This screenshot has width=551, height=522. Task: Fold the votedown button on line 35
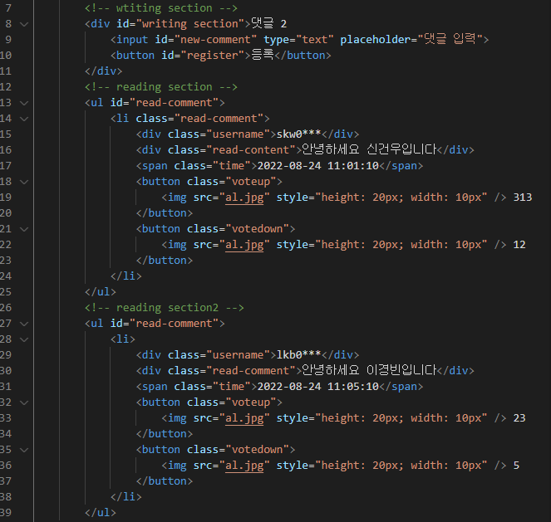click(24, 450)
